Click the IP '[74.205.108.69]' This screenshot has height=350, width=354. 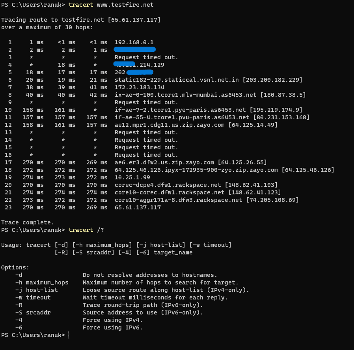coord(272,200)
